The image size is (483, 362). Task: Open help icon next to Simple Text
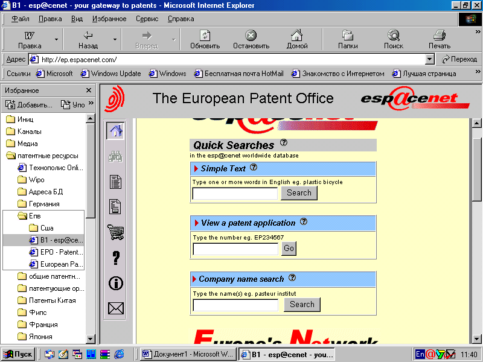254,168
